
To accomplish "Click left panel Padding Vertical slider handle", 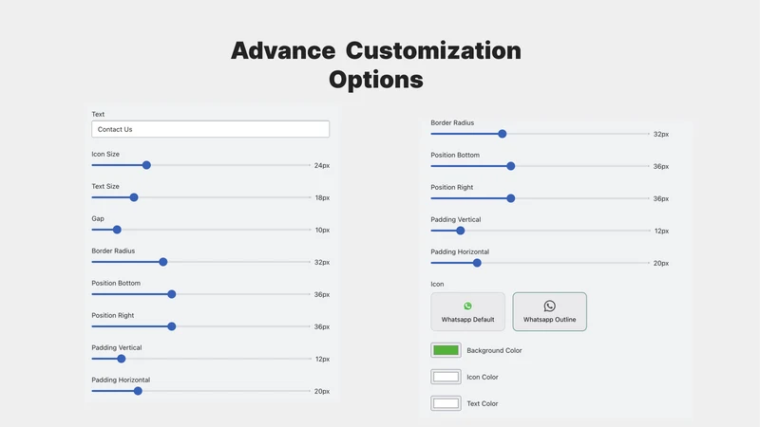I will tap(122, 359).
